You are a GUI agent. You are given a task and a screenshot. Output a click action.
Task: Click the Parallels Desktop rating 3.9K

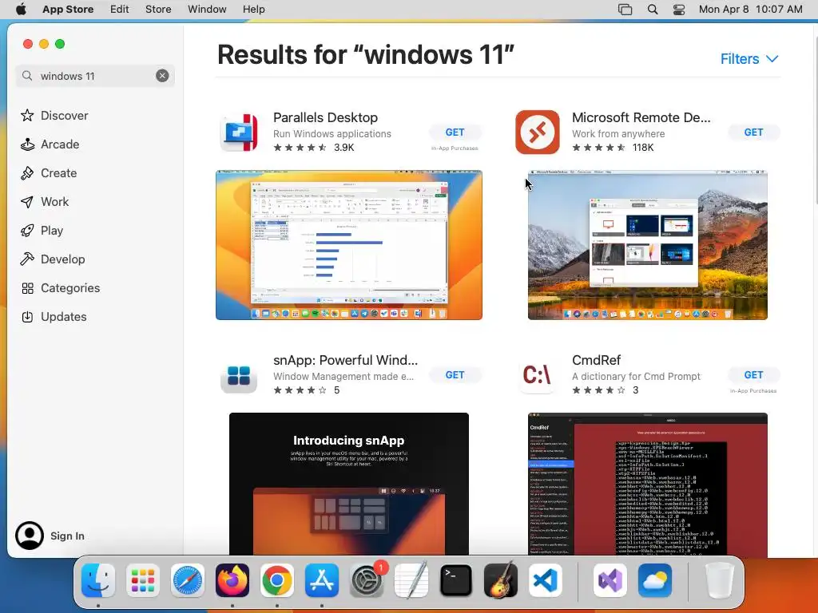pos(313,148)
